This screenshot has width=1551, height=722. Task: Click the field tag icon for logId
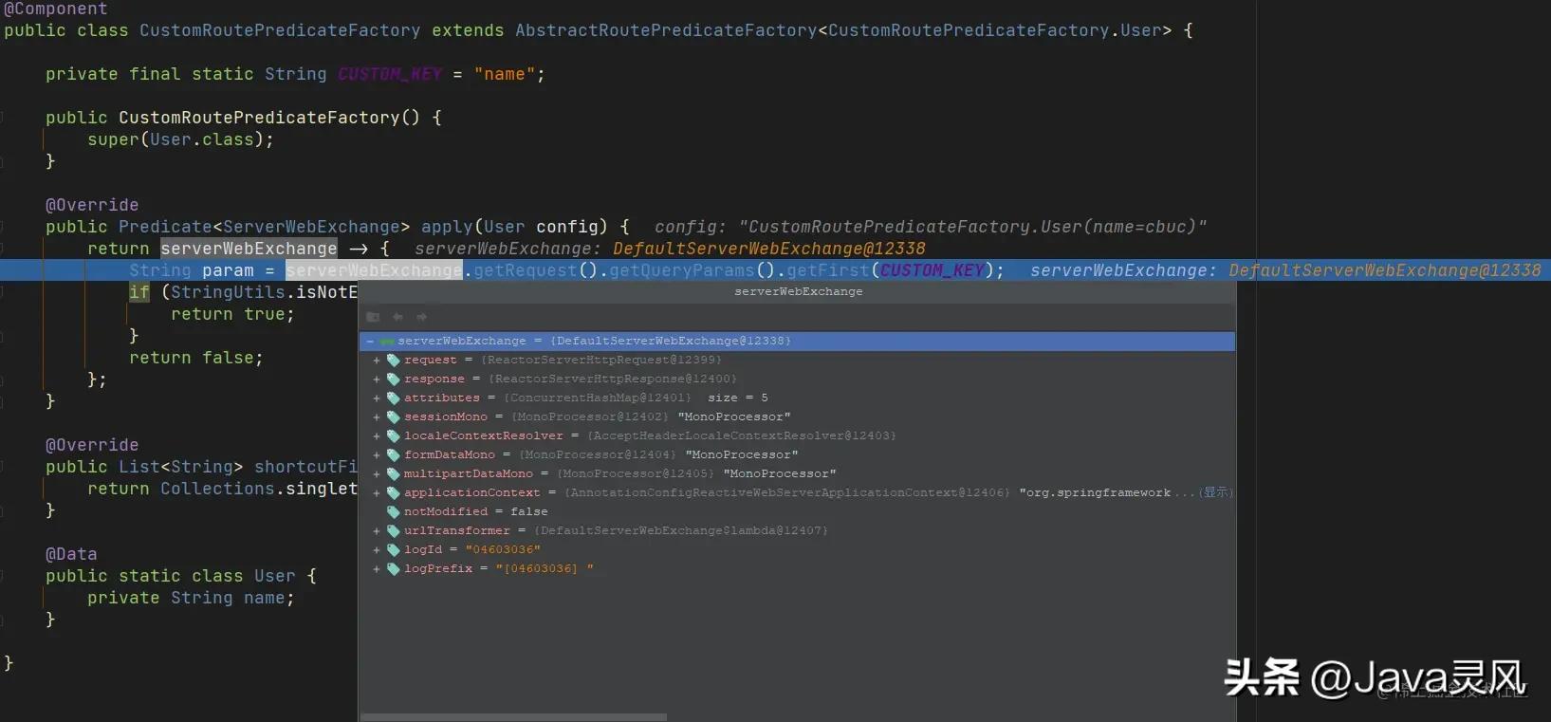[394, 550]
